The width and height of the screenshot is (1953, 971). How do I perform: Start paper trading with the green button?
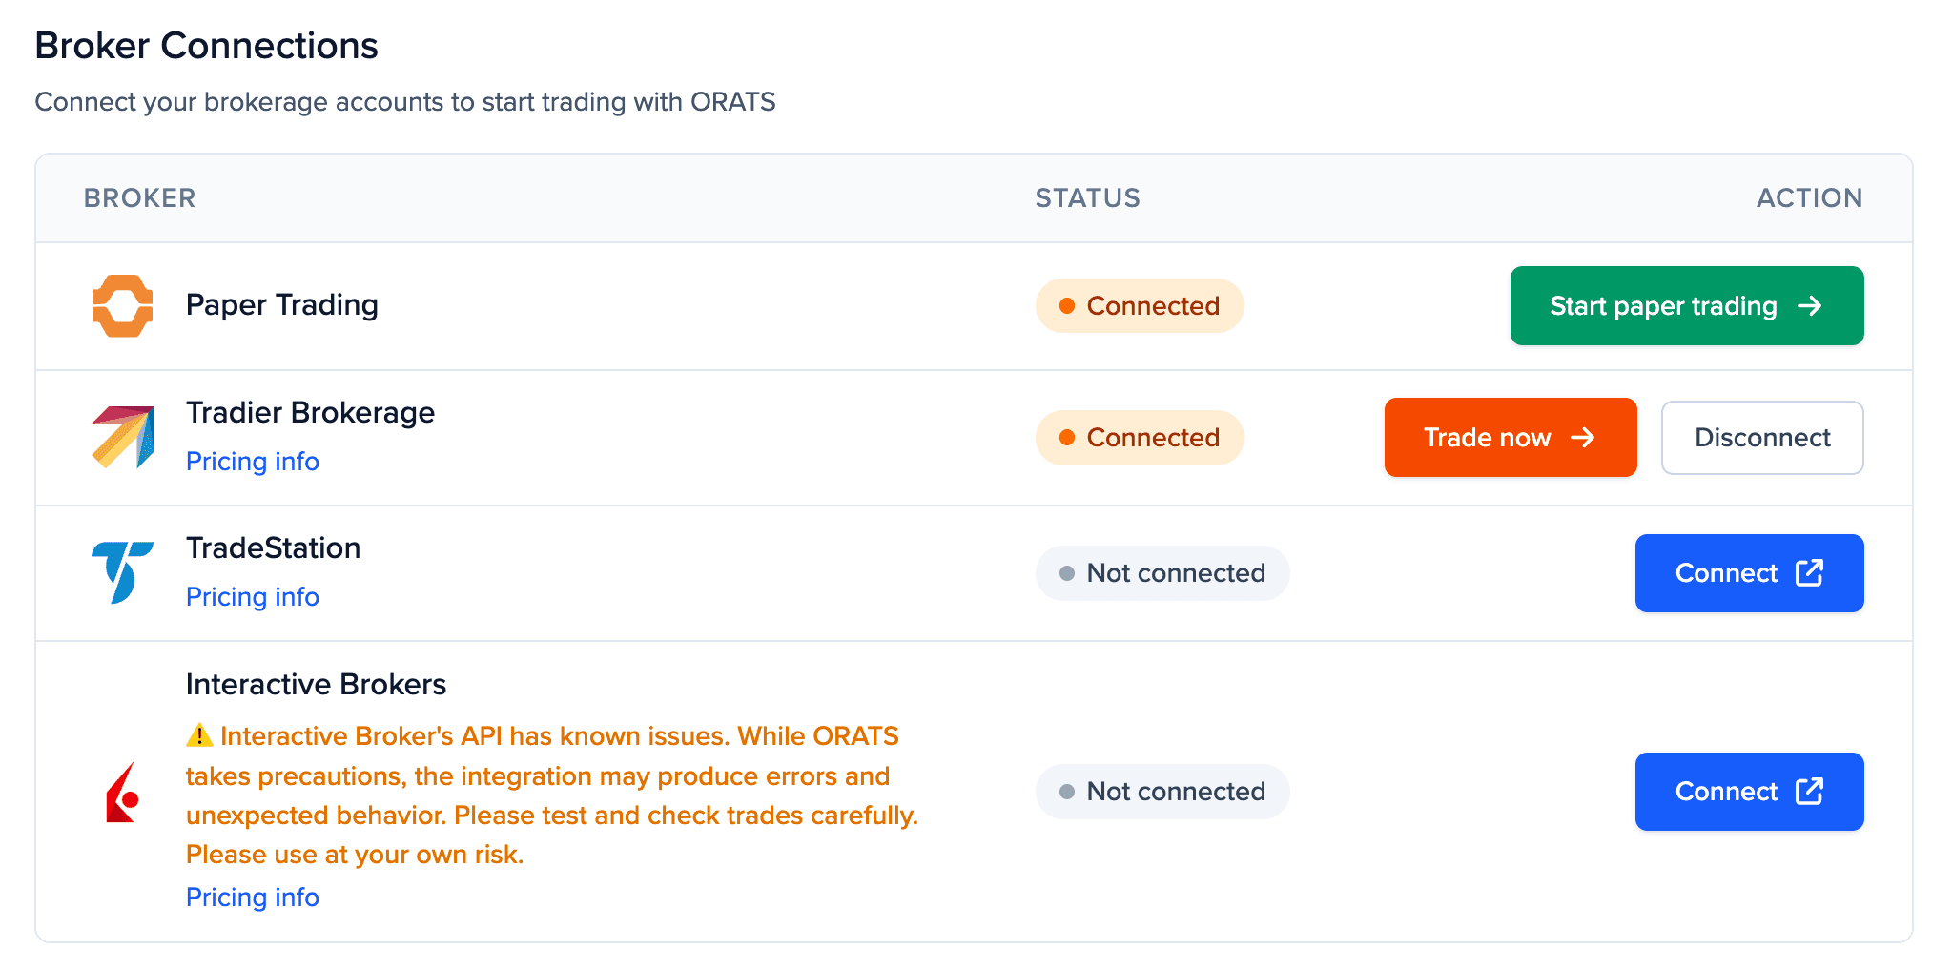coord(1686,305)
